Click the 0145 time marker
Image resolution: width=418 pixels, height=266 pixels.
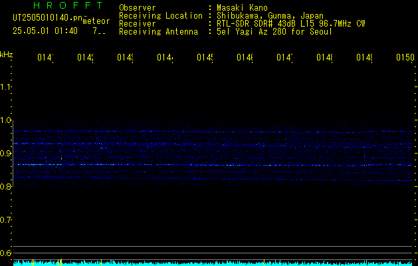point(205,57)
